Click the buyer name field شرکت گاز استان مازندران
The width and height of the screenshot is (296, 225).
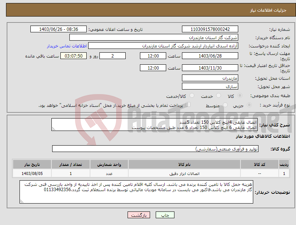pyautogui.click(x=154, y=38)
